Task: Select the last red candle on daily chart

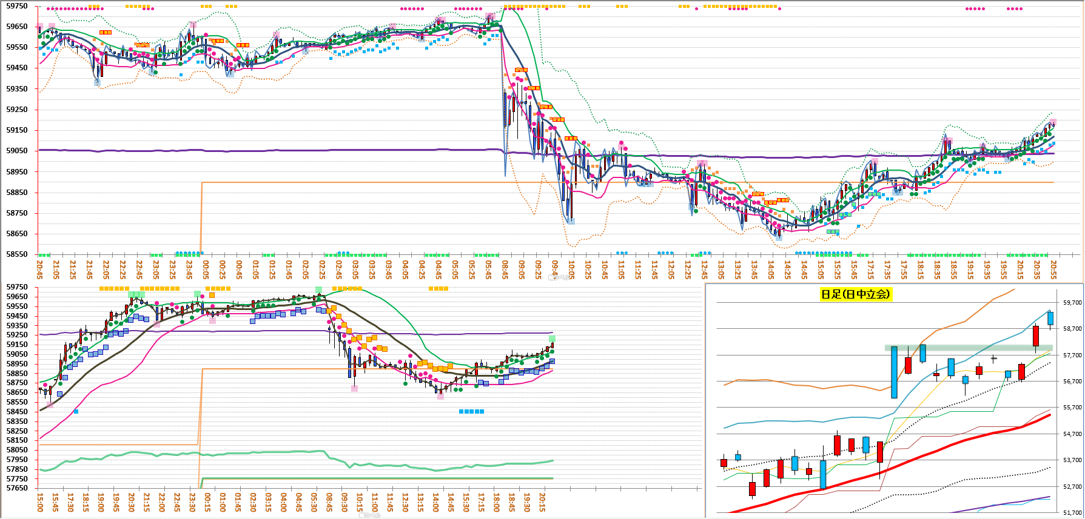Action: point(1035,337)
